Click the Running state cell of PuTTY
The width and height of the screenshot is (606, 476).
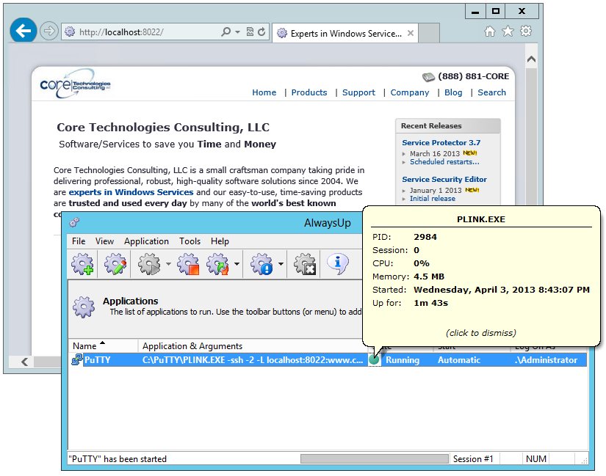tap(403, 360)
